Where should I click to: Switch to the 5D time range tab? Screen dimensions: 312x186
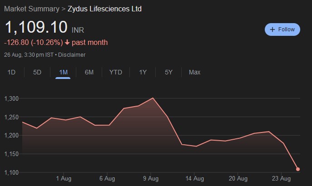[37, 72]
